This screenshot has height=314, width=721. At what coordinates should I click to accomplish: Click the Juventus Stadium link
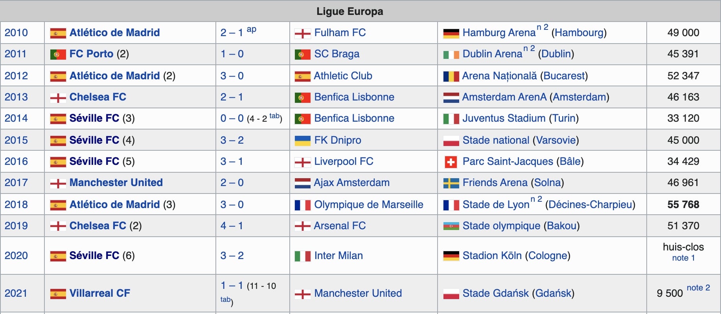pyautogui.click(x=504, y=118)
